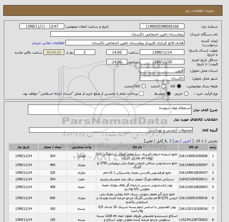Click the unit cell جفت

tap(81, 179)
